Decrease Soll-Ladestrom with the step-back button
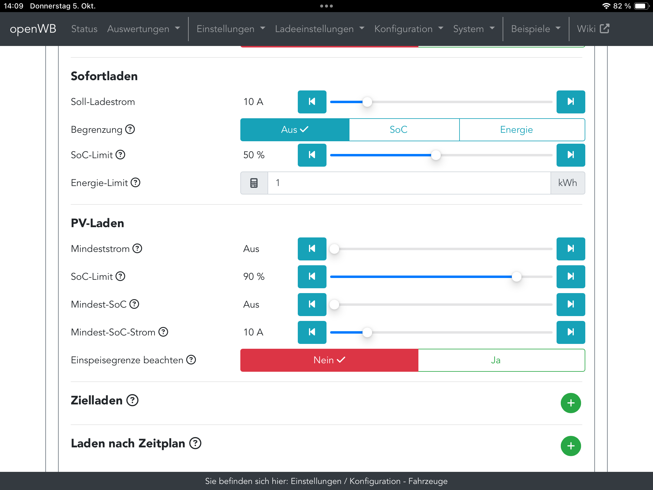653x490 pixels. (312, 102)
